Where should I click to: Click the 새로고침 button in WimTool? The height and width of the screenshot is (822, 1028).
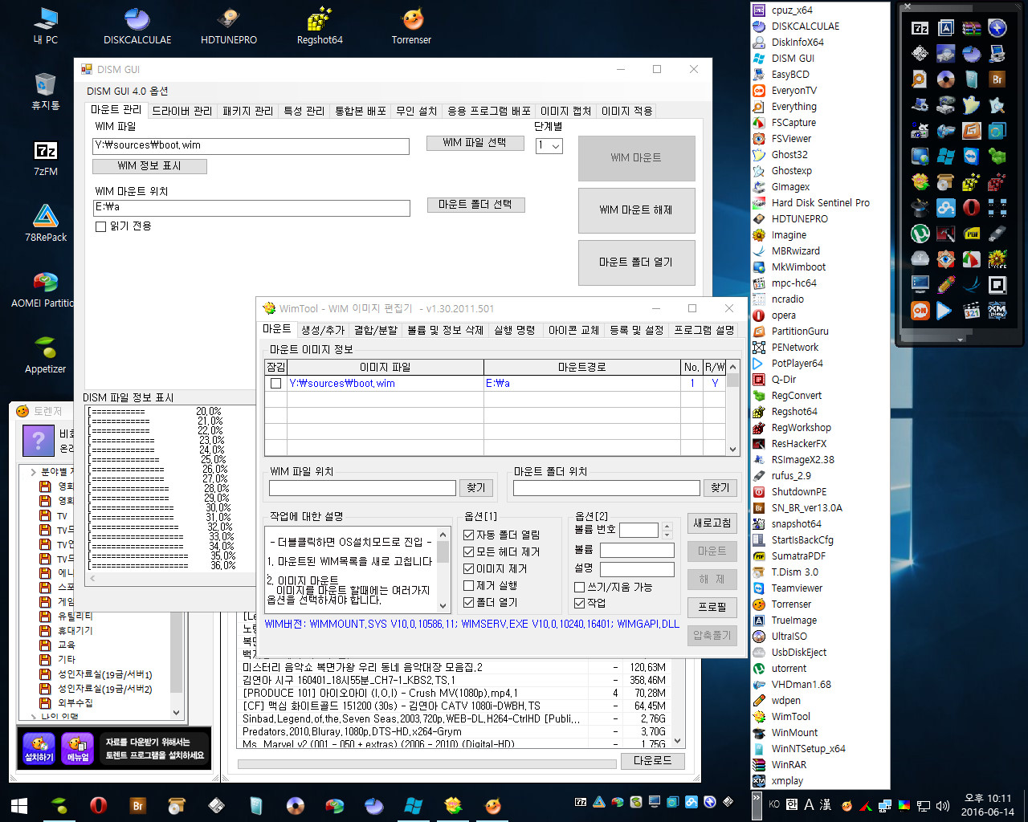(x=712, y=523)
